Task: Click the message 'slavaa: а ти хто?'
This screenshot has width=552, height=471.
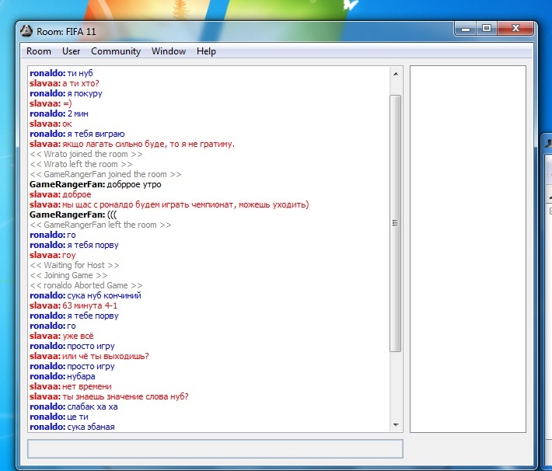Action: point(65,83)
